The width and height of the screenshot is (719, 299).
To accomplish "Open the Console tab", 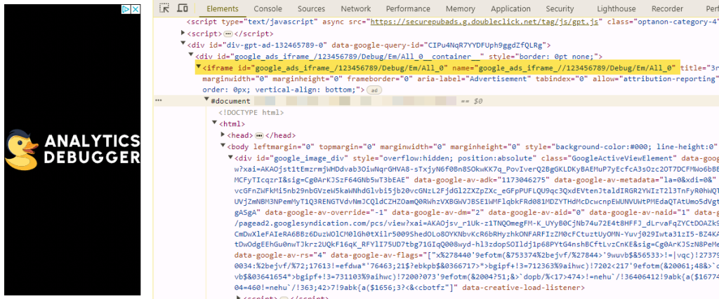I will click(x=268, y=8).
